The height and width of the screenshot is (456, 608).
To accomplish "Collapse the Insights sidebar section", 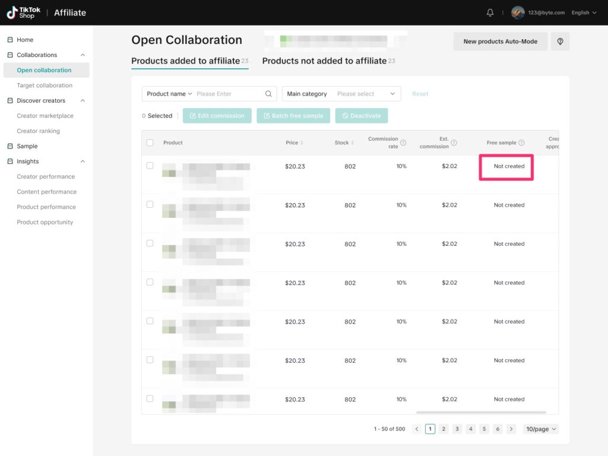I will 83,161.
